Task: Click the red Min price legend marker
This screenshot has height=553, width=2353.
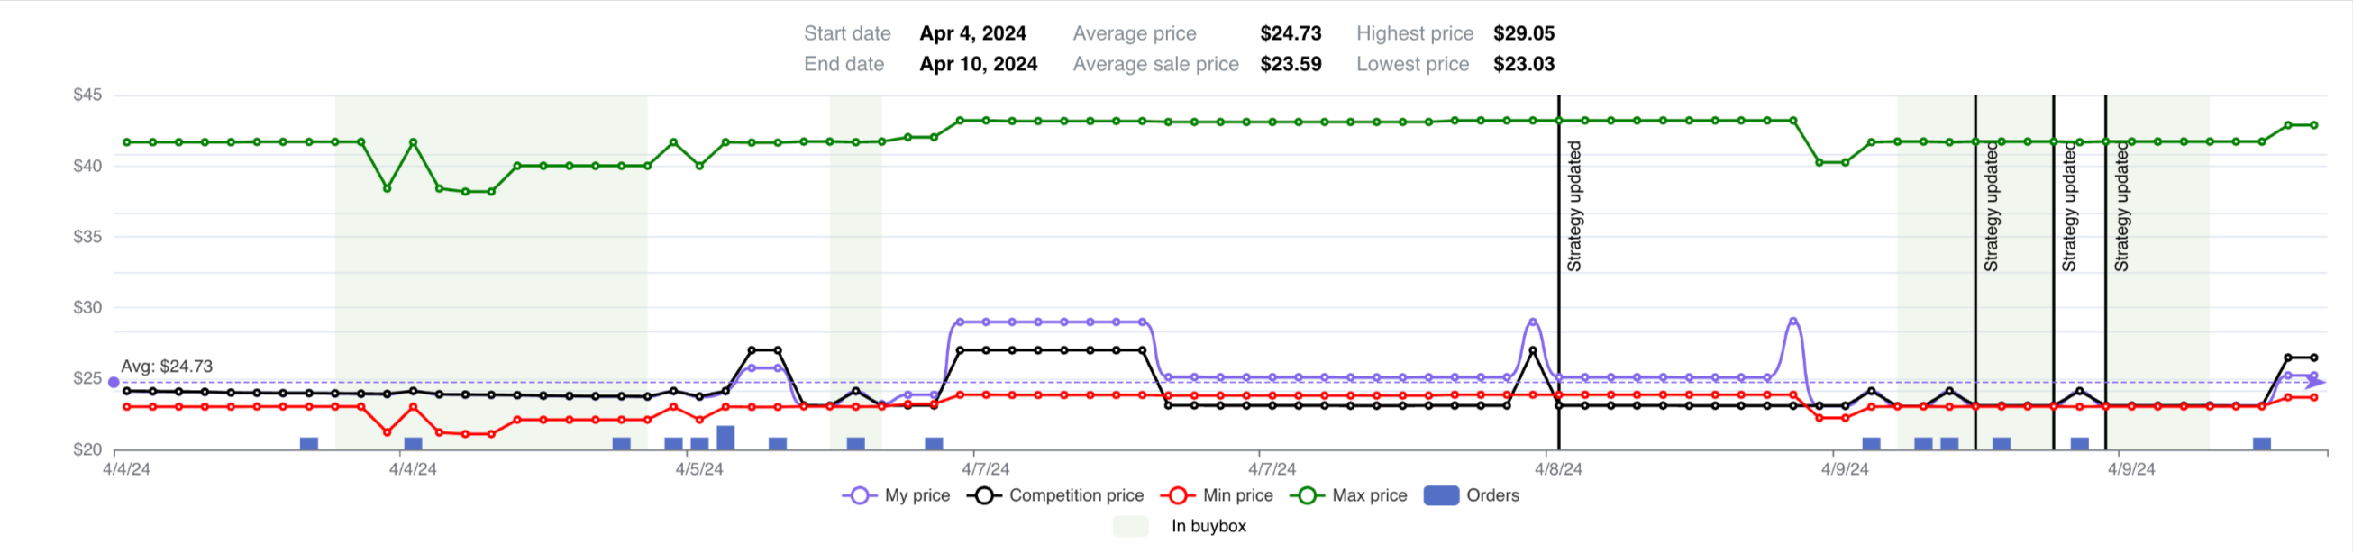Action: click(1178, 495)
